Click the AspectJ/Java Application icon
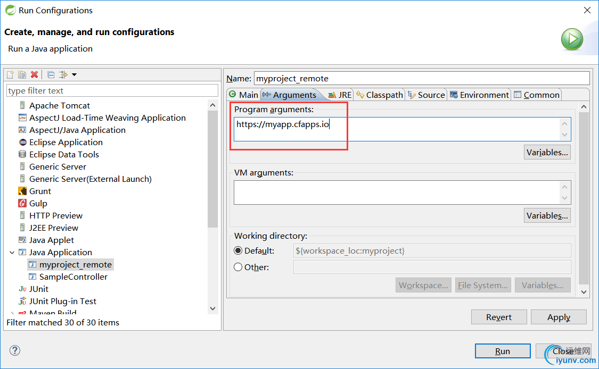 [22, 130]
